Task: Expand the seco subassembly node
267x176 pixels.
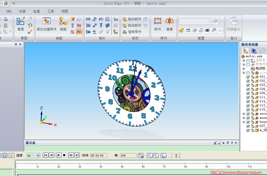Action: pos(244,114)
